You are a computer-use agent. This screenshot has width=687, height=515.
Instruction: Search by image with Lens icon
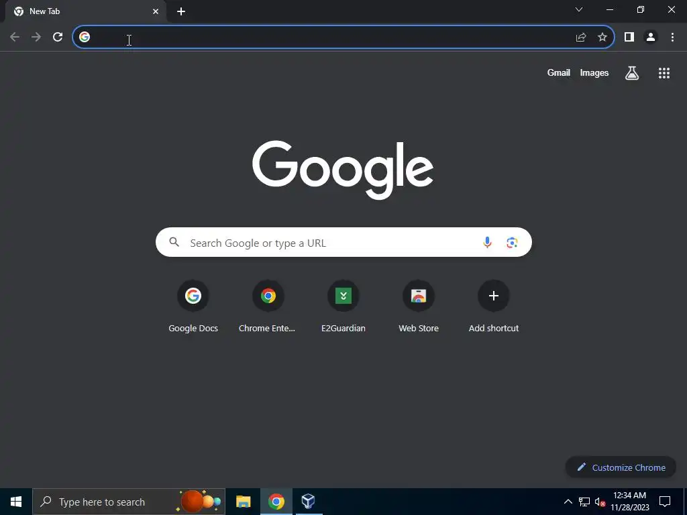point(512,242)
